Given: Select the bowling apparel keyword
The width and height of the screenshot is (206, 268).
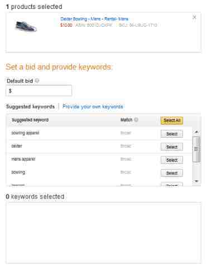Looking at the screenshot, I should (x=172, y=134).
